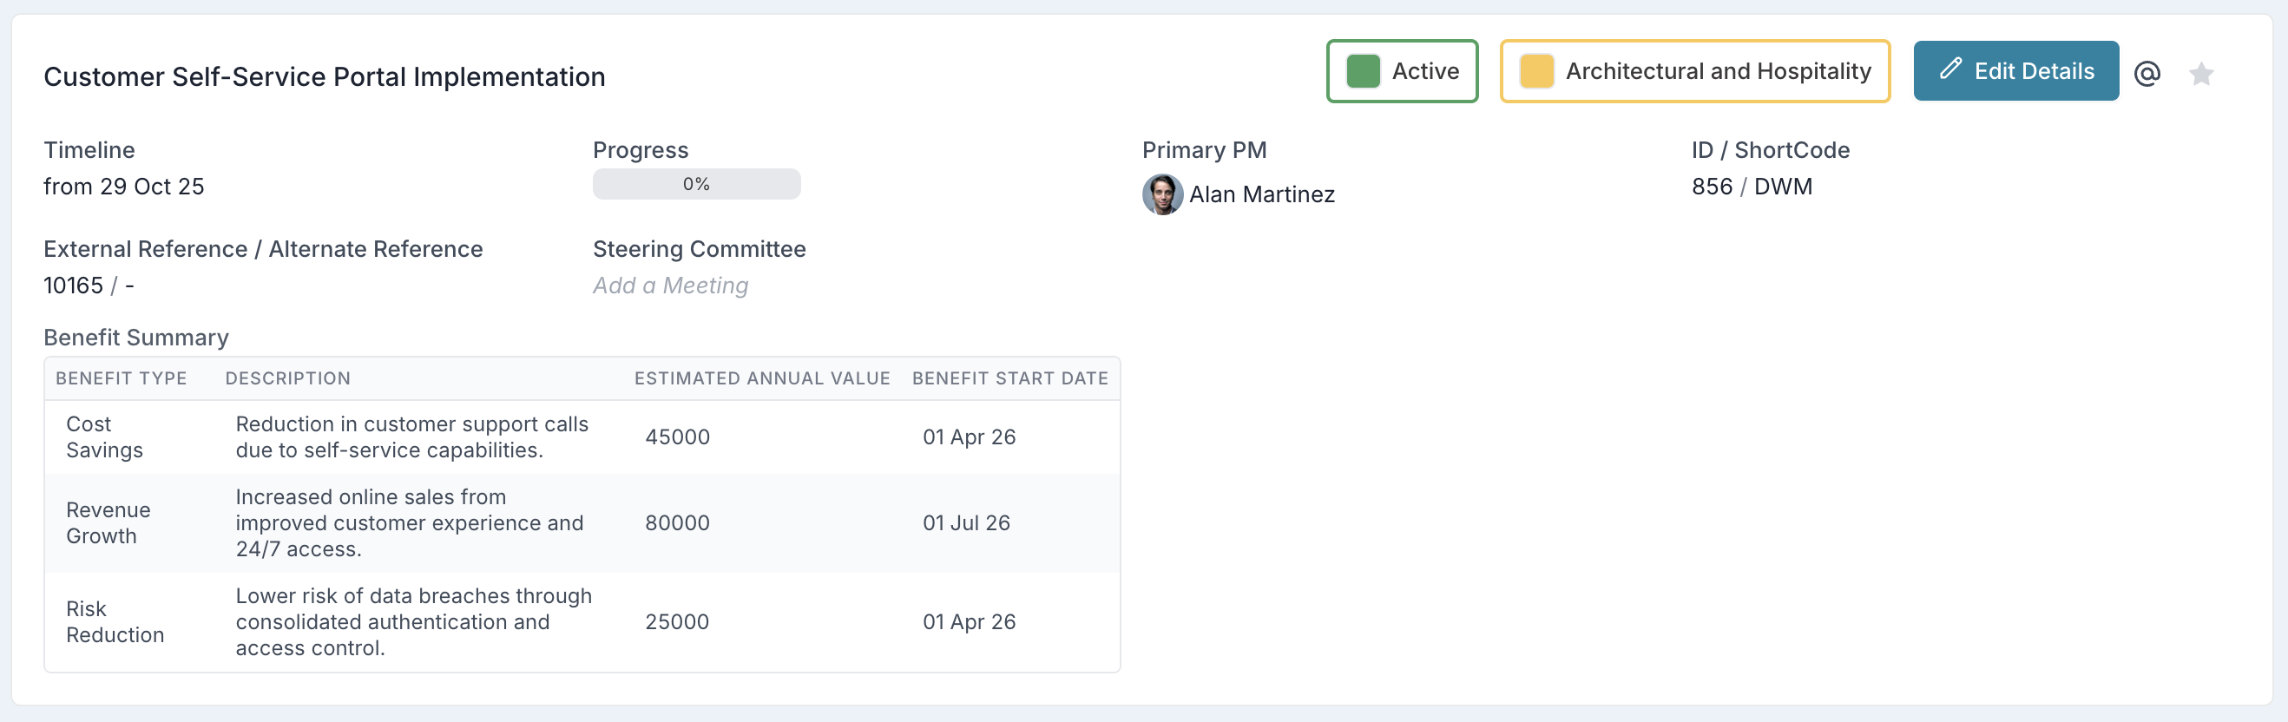Click the @ mention icon
Screen dimensions: 2288x722
tap(2147, 73)
